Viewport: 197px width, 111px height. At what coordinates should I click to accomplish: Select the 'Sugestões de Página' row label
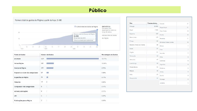coord(21,77)
